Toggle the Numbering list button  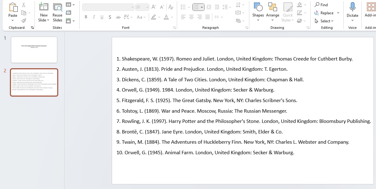[196, 7]
